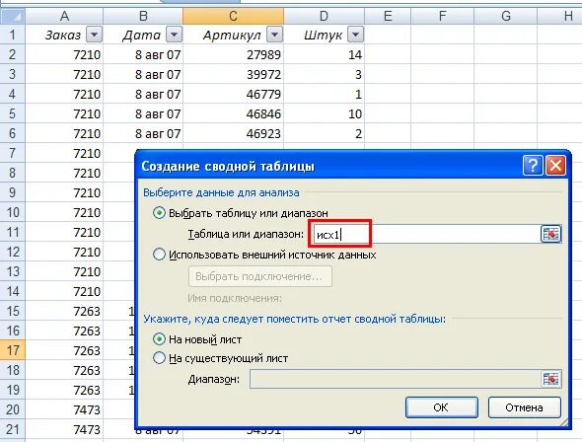The width and height of the screenshot is (582, 442).
Task: Click cell with Артикул 46779
Action: (x=233, y=94)
